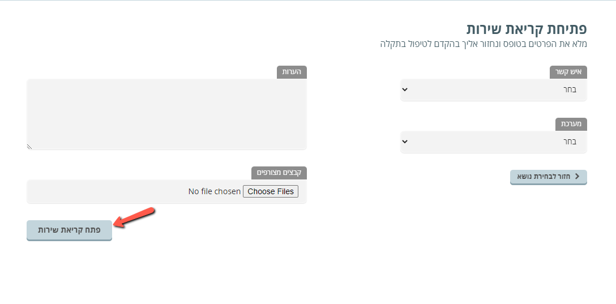Viewport: 616px width, 304px height.
Task: Click the איש קשר field label tag
Action: [x=568, y=72]
